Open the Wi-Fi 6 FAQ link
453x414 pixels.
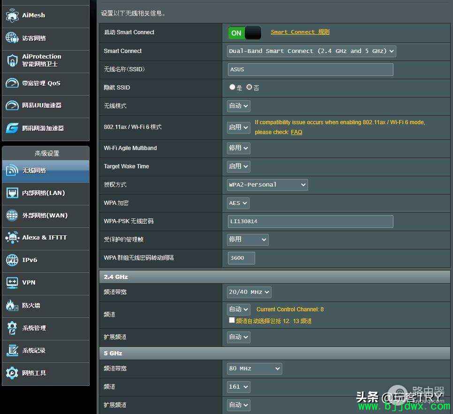click(296, 132)
